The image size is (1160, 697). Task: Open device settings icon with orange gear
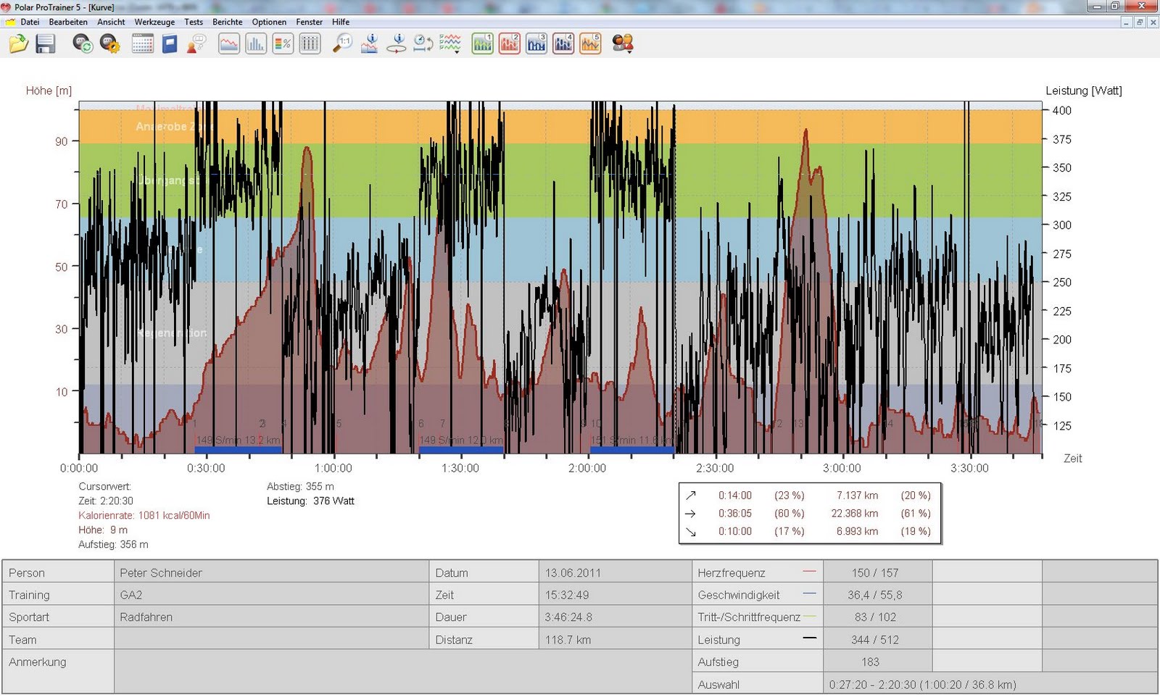click(x=109, y=44)
